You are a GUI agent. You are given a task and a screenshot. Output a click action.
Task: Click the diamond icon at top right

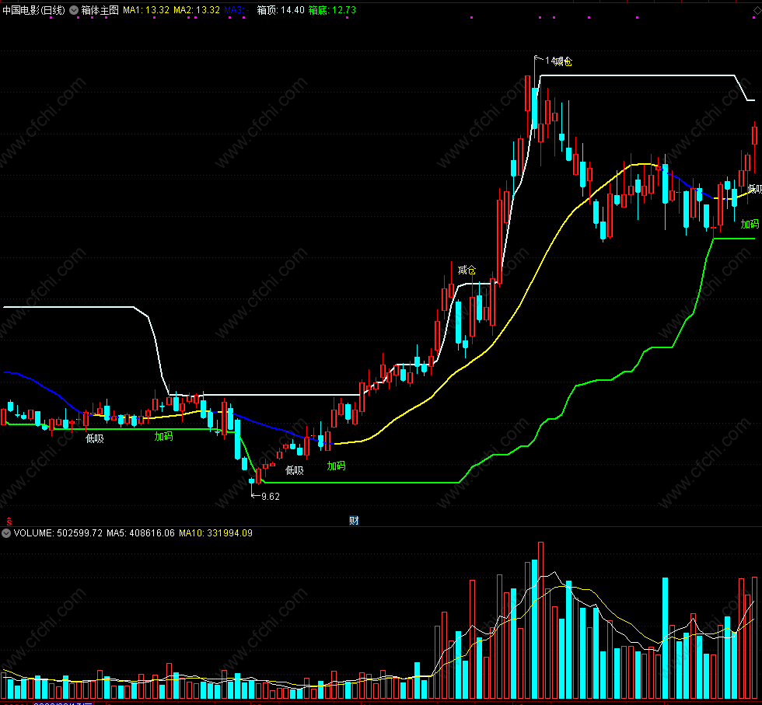[x=757, y=11]
